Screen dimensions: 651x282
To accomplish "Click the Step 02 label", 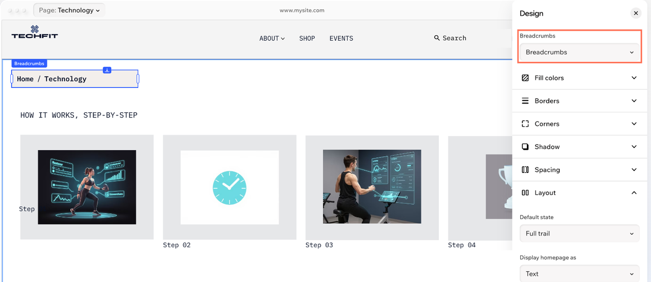I will pyautogui.click(x=177, y=245).
